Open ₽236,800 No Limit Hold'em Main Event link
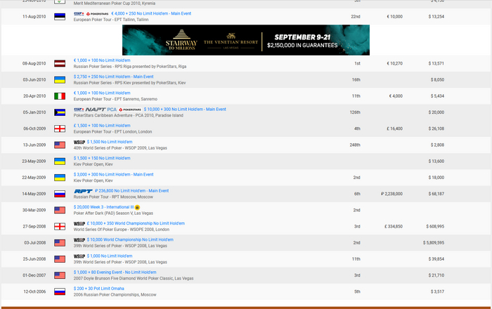492x309 pixels. (x=131, y=190)
